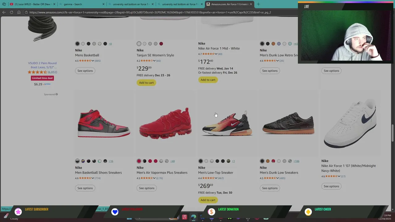Expand rating chevron for Men Basketball Shoes Sneakers

[x=93, y=178]
